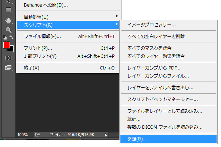Click the share icon in status bar

[x=37, y=135]
